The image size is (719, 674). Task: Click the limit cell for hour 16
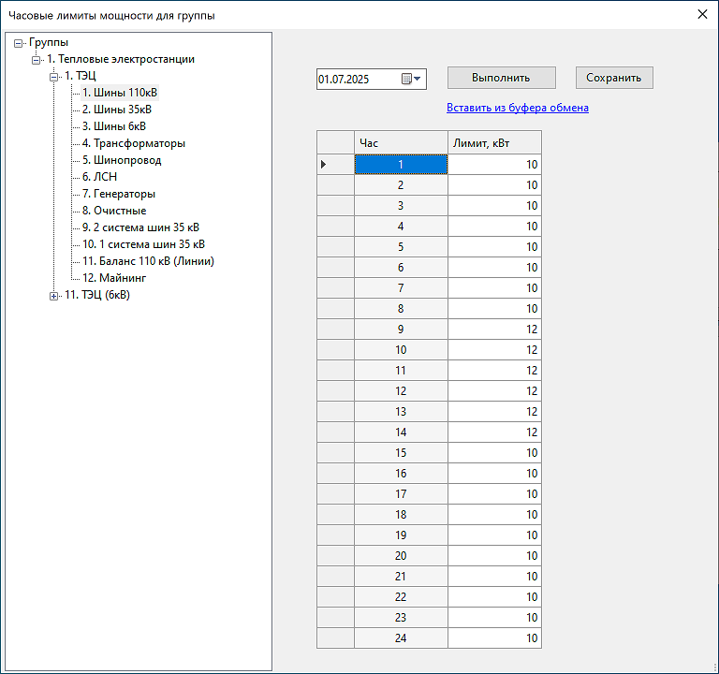494,473
